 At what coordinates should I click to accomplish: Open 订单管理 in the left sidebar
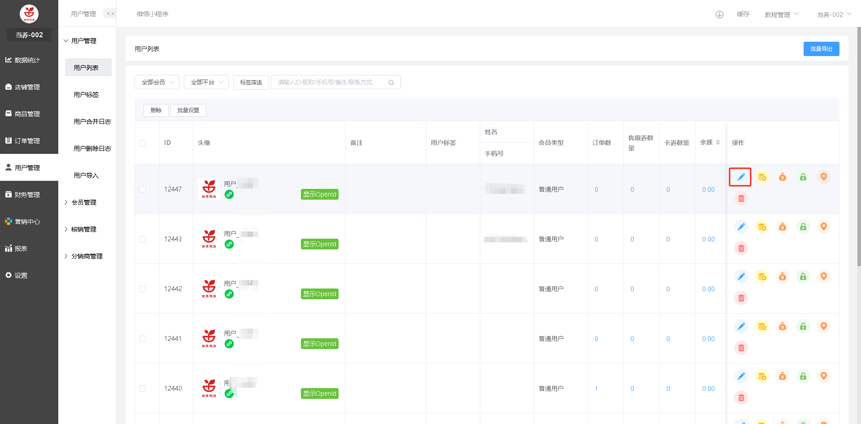[27, 141]
